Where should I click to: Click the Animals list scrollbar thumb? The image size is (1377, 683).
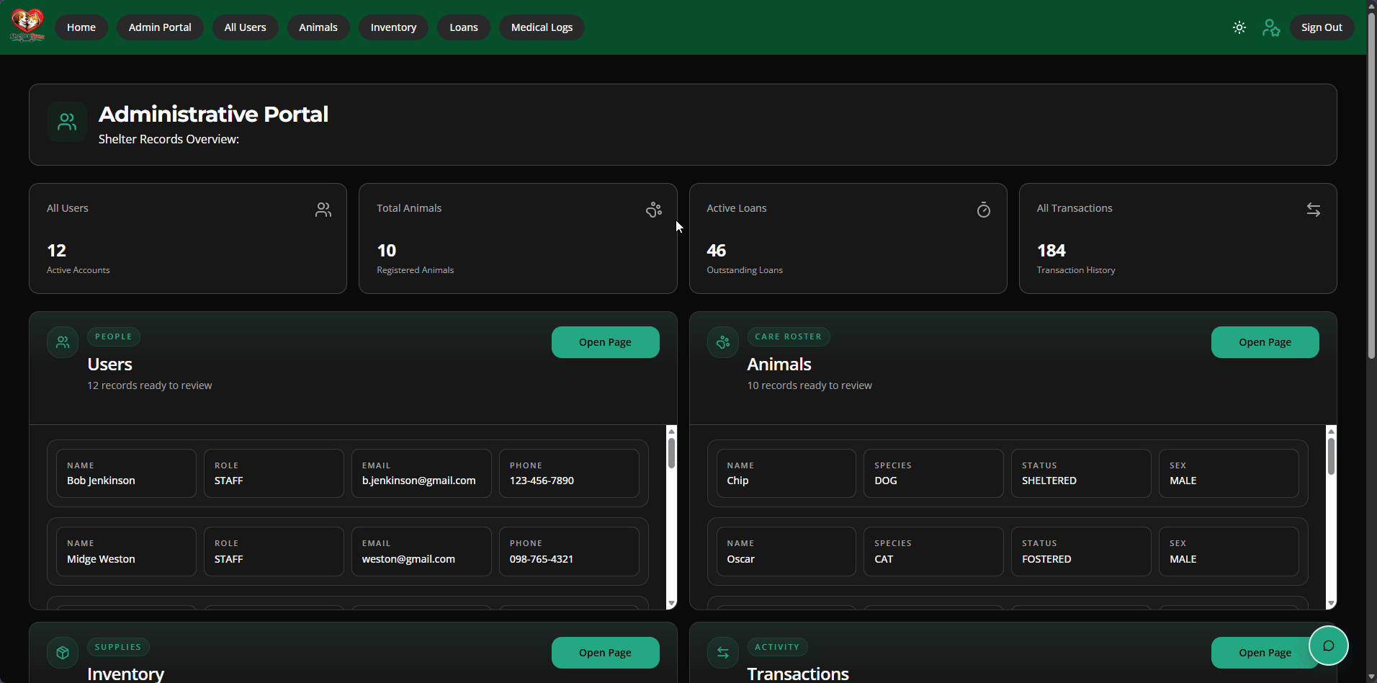(1331, 456)
